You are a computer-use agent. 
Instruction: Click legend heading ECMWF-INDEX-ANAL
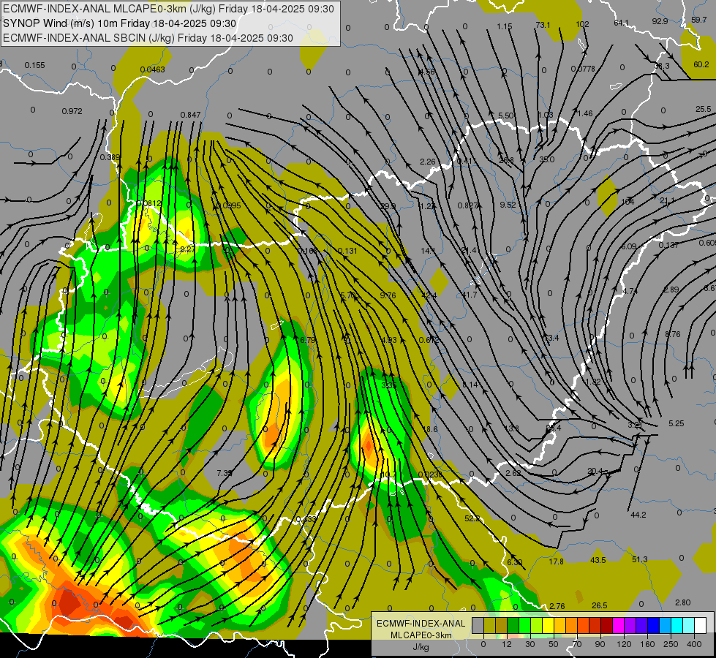tap(421, 624)
